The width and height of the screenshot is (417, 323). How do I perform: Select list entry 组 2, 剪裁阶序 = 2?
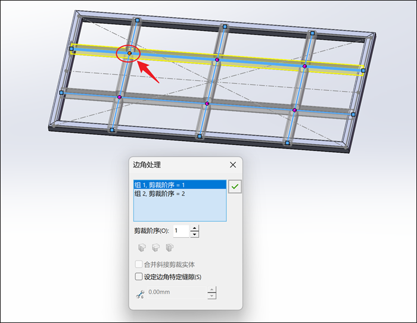click(180, 194)
